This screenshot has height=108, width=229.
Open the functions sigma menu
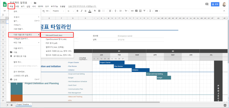point(150,11)
